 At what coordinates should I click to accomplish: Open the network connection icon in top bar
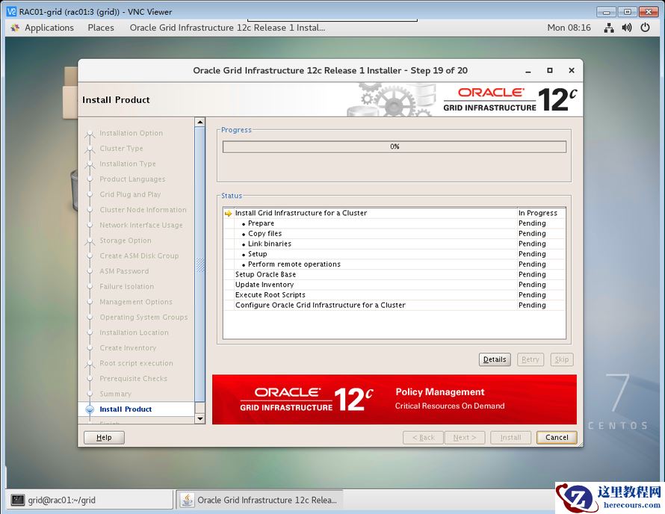coord(609,28)
